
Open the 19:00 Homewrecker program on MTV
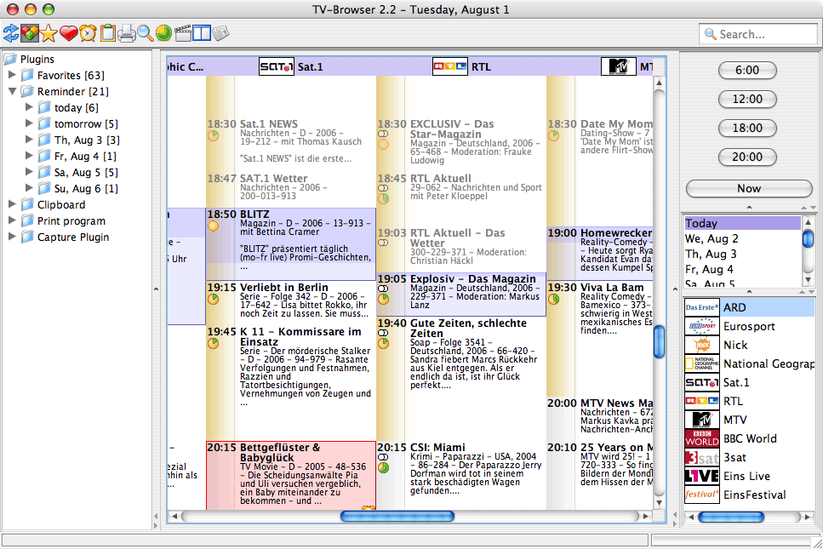[600, 254]
